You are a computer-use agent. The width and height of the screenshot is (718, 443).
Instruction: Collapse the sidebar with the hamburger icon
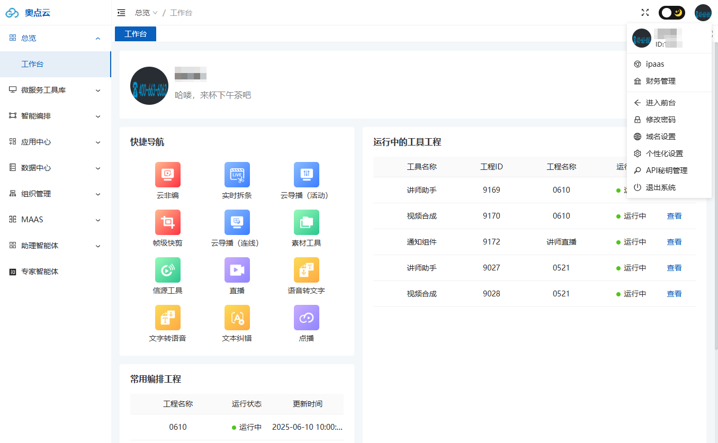point(121,13)
